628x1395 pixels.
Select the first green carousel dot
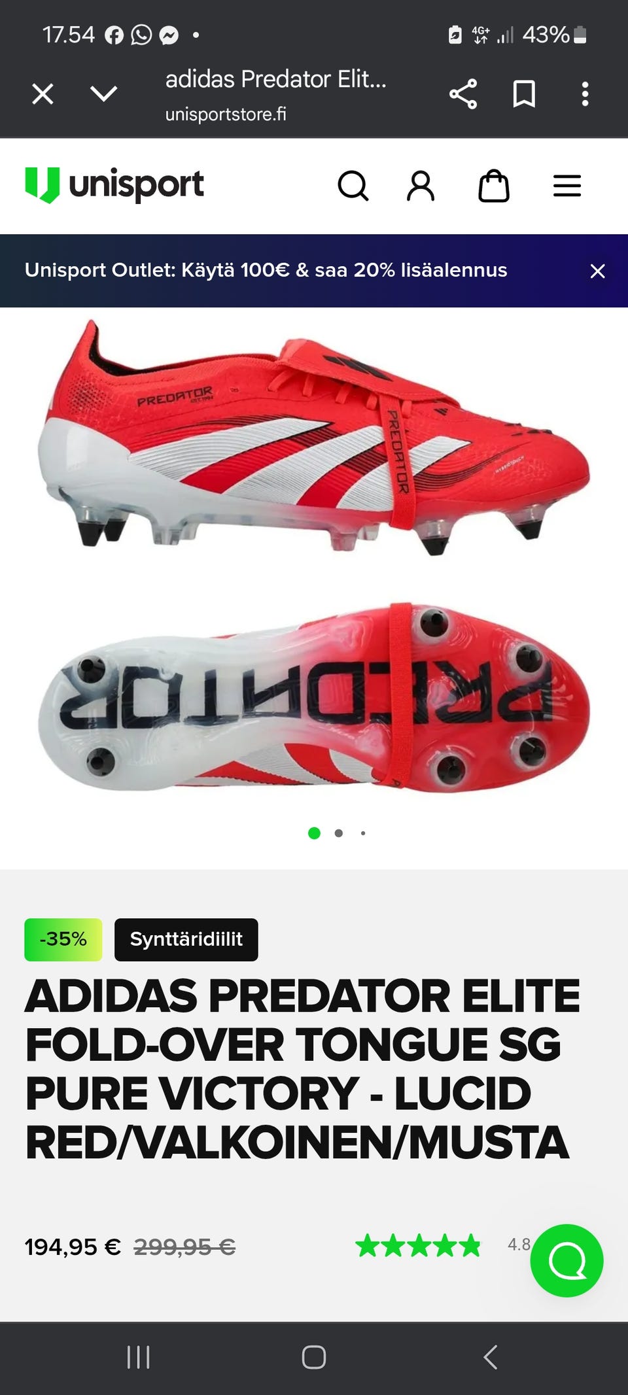pos(314,833)
